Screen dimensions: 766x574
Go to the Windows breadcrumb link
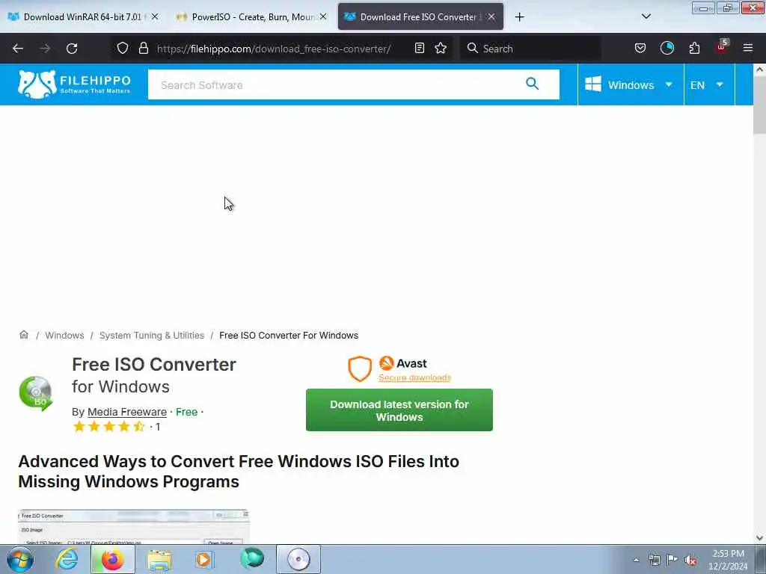pyautogui.click(x=64, y=336)
